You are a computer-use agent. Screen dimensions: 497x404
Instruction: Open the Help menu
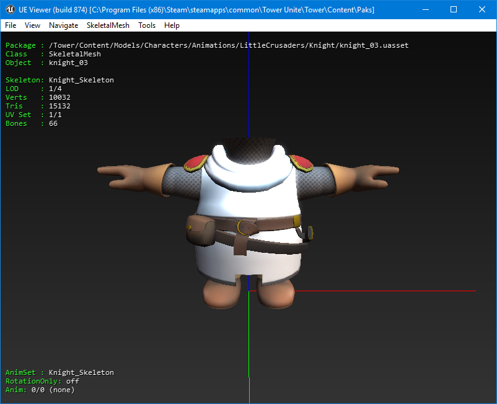172,25
